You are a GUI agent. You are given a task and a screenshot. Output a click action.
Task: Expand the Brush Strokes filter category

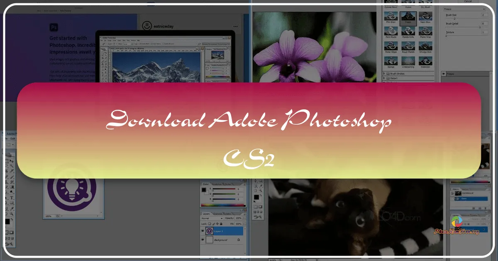(396, 74)
